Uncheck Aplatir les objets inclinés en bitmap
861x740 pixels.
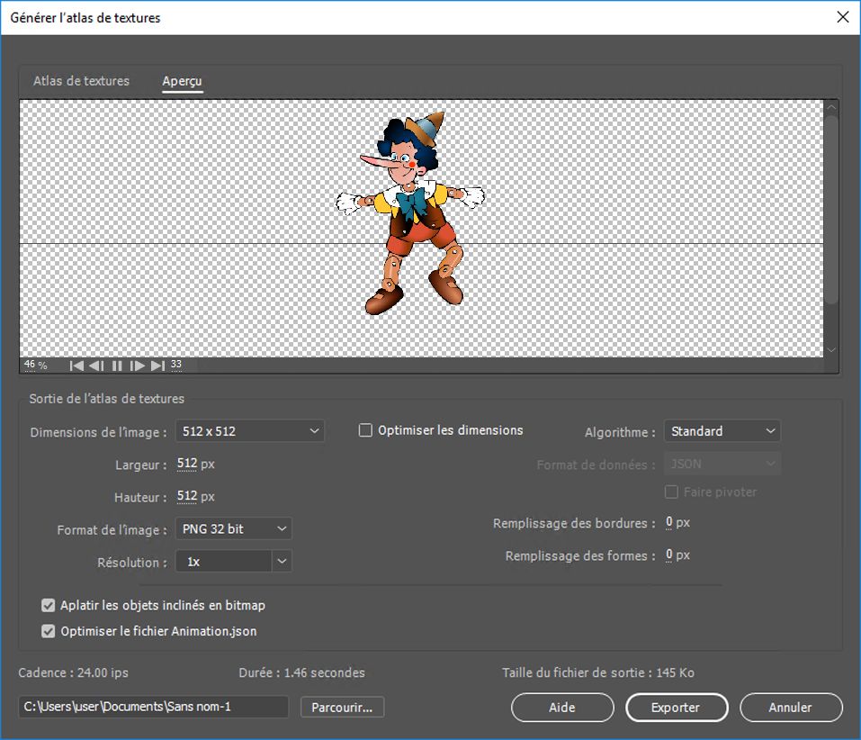click(x=49, y=606)
